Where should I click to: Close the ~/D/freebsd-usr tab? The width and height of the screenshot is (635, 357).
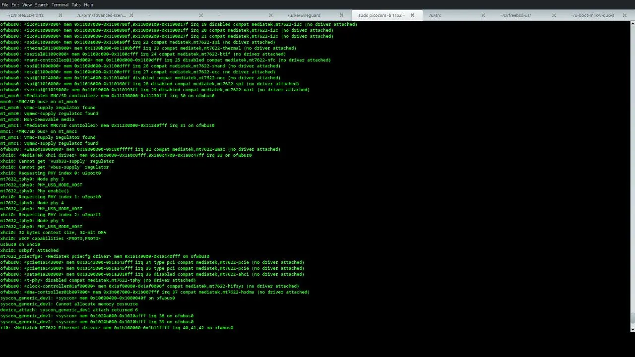tap(554, 15)
